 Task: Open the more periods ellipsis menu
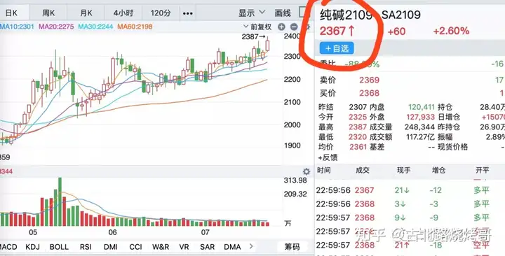click(187, 13)
